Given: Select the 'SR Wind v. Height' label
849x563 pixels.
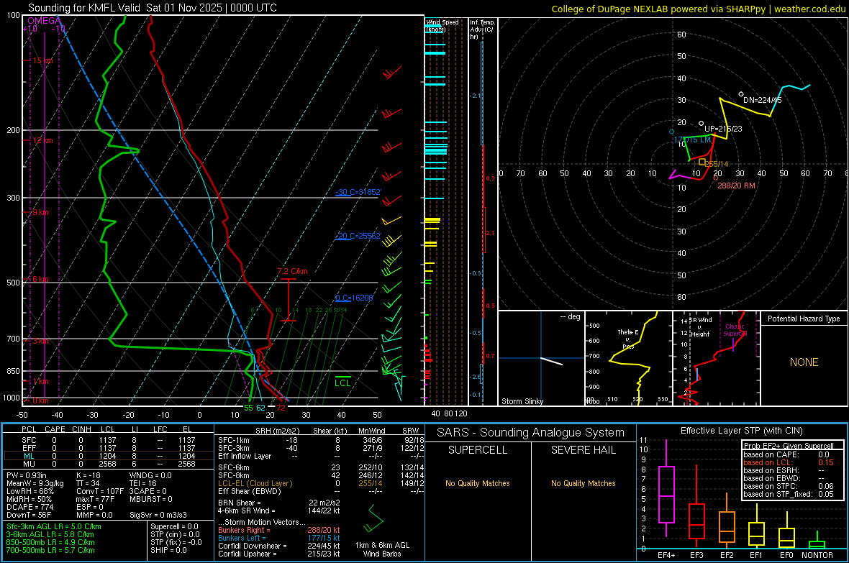Looking at the screenshot, I should (700, 327).
